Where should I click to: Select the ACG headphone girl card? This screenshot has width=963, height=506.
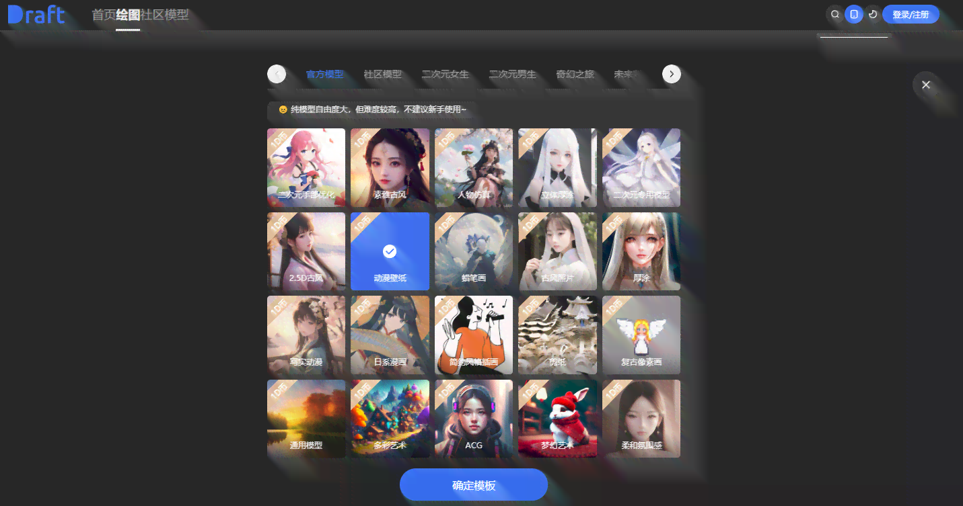[x=474, y=419]
